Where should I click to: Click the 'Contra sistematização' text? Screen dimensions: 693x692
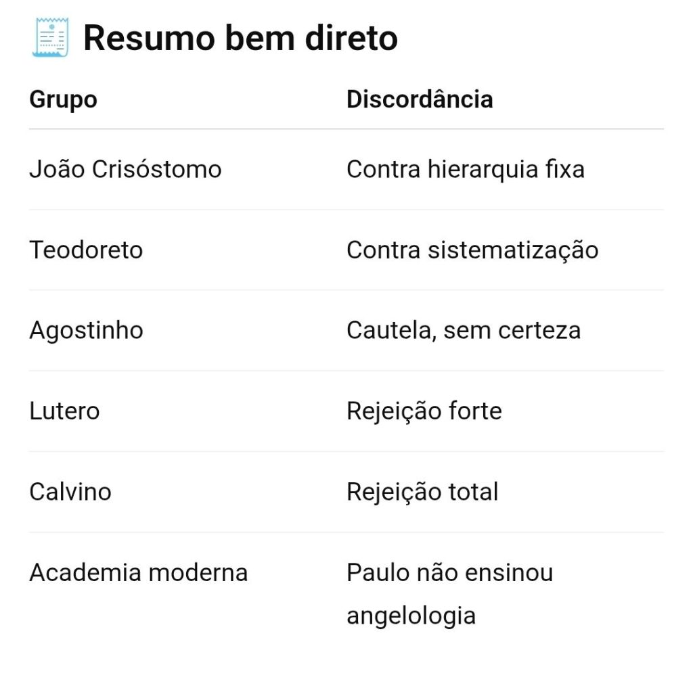coord(472,250)
